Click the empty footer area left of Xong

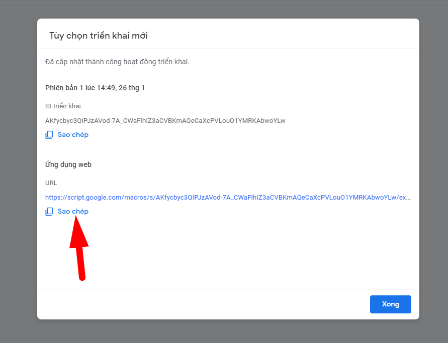click(201, 304)
